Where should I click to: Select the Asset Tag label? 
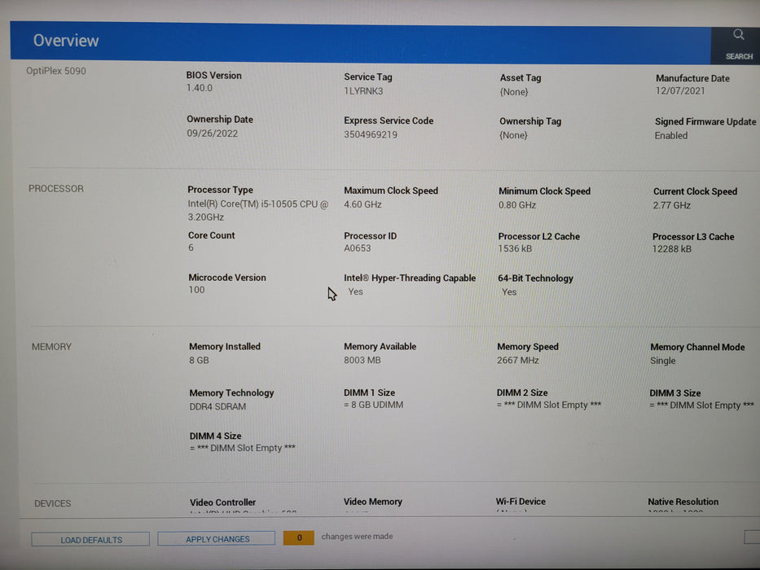[521, 77]
